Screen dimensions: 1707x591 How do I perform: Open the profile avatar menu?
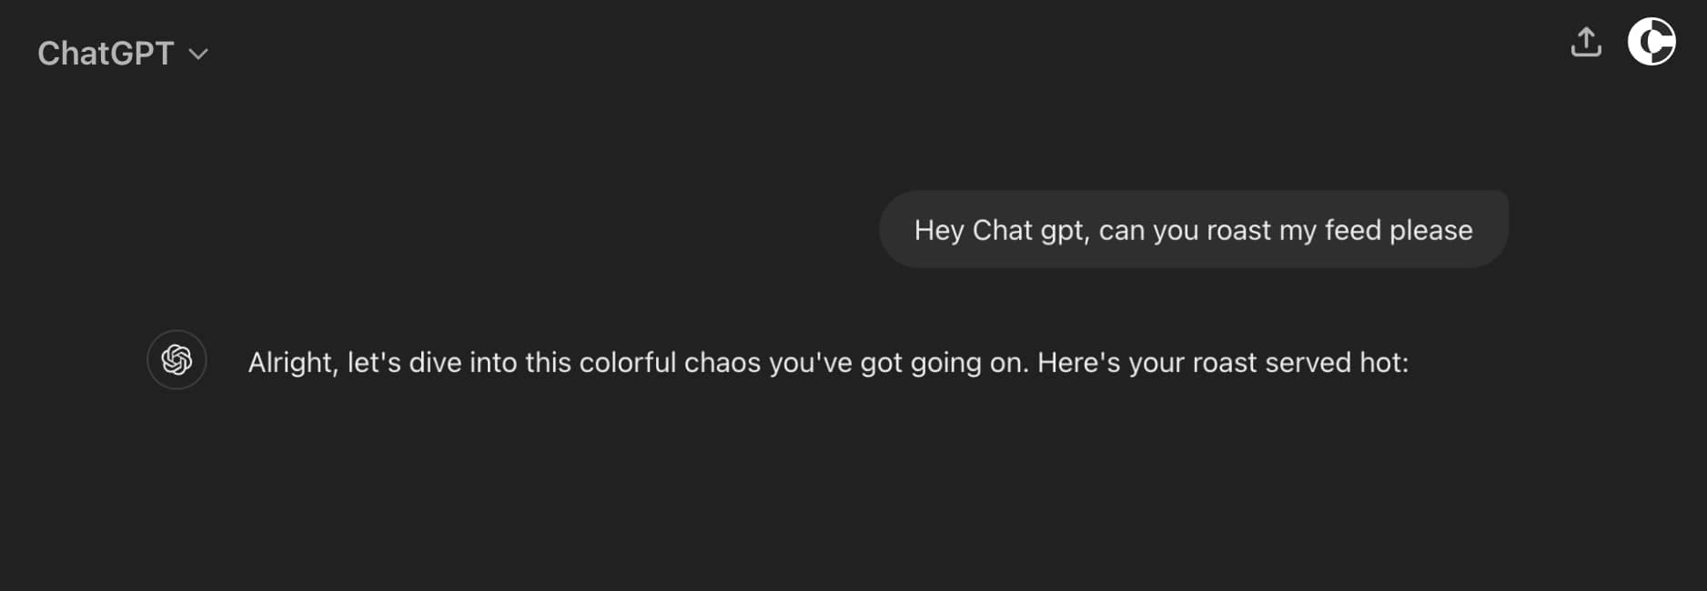coord(1651,42)
